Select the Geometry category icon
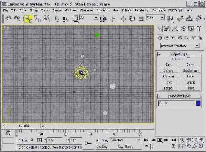The image size is (206, 152). tap(160, 38)
